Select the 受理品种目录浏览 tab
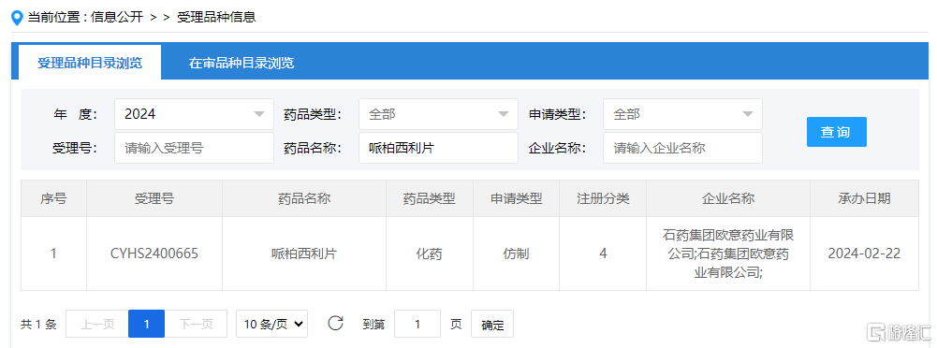Image resolution: width=937 pixels, height=348 pixels. (90, 62)
